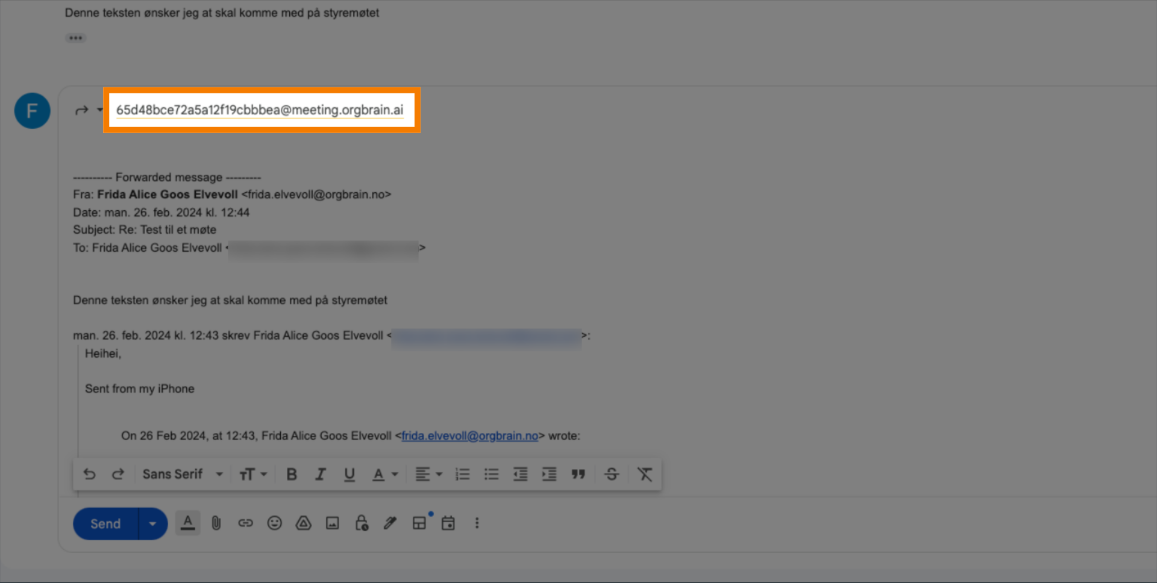The width and height of the screenshot is (1157, 583).
Task: Click the F profile avatar
Action: click(x=32, y=111)
